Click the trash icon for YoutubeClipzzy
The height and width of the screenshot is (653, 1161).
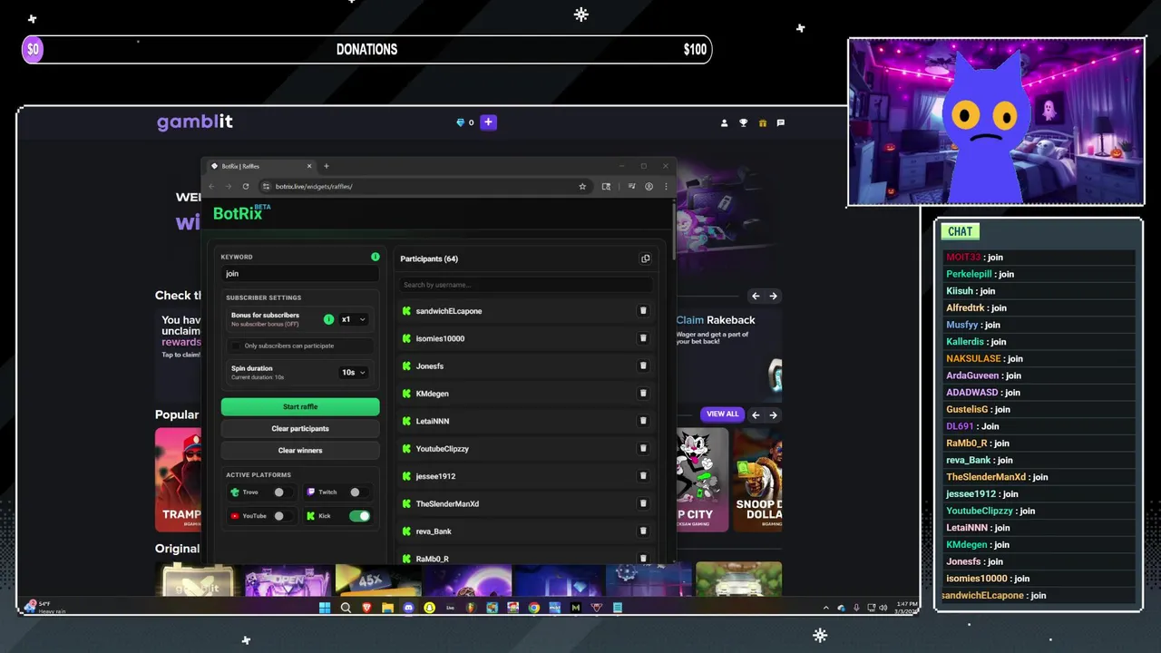[x=643, y=448]
